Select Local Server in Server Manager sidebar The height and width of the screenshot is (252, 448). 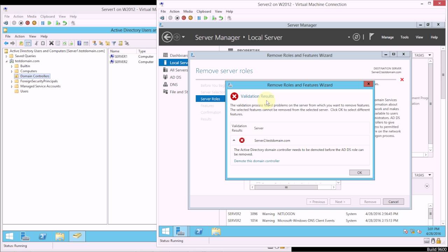coord(174,63)
